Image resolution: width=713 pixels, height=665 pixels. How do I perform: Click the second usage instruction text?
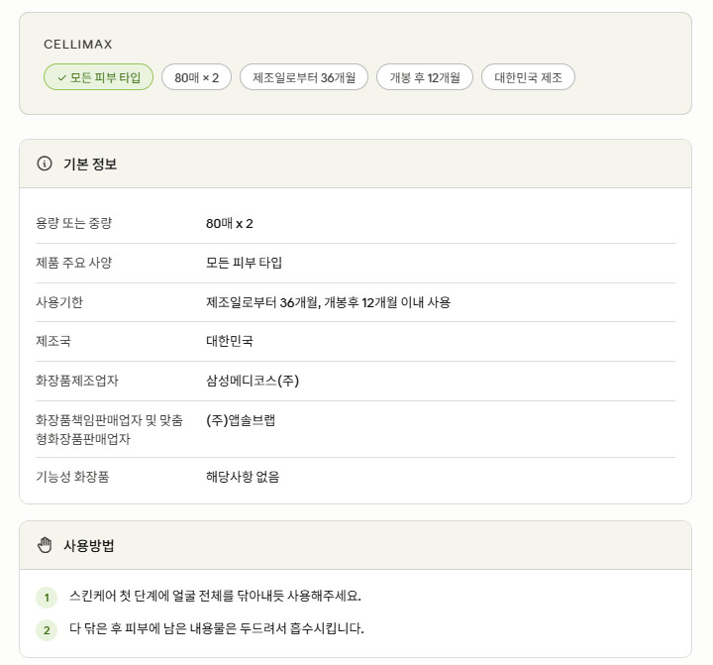pyautogui.click(x=217, y=628)
